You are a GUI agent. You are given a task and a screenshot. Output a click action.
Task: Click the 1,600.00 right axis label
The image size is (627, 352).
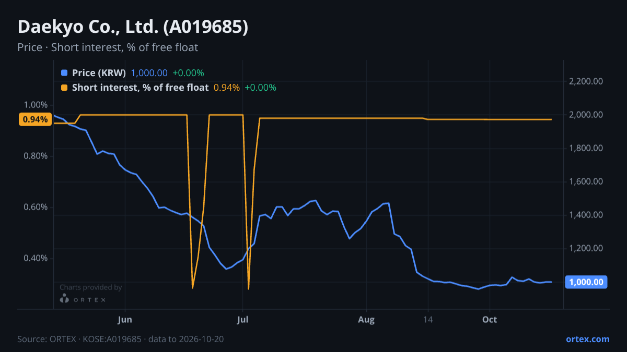click(x=585, y=181)
